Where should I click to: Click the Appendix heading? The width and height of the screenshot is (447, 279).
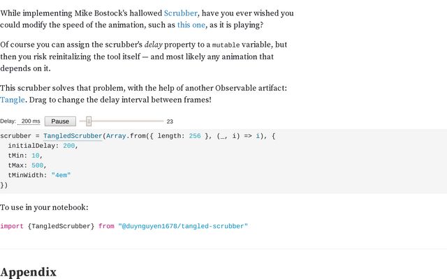pos(28,272)
